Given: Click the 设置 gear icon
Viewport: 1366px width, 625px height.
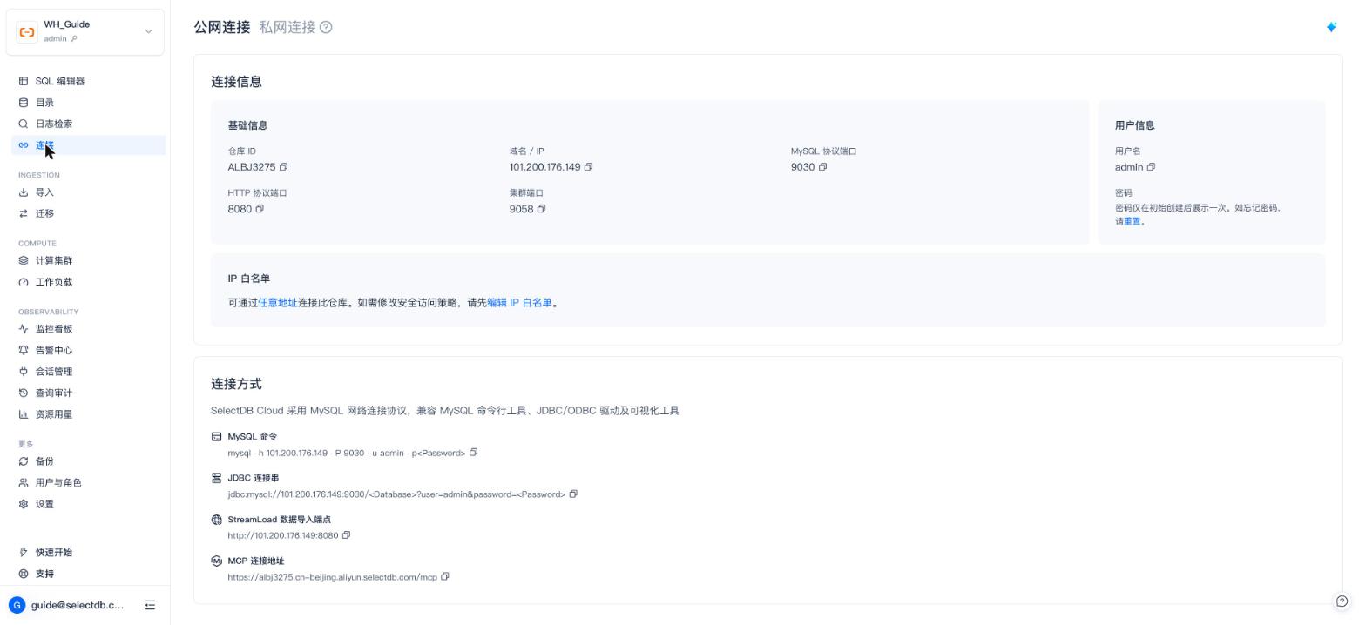Looking at the screenshot, I should pyautogui.click(x=24, y=504).
